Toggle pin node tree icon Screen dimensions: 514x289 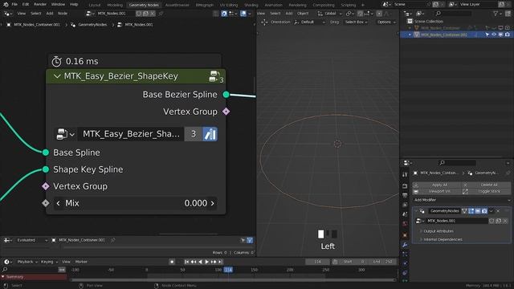pos(161,14)
